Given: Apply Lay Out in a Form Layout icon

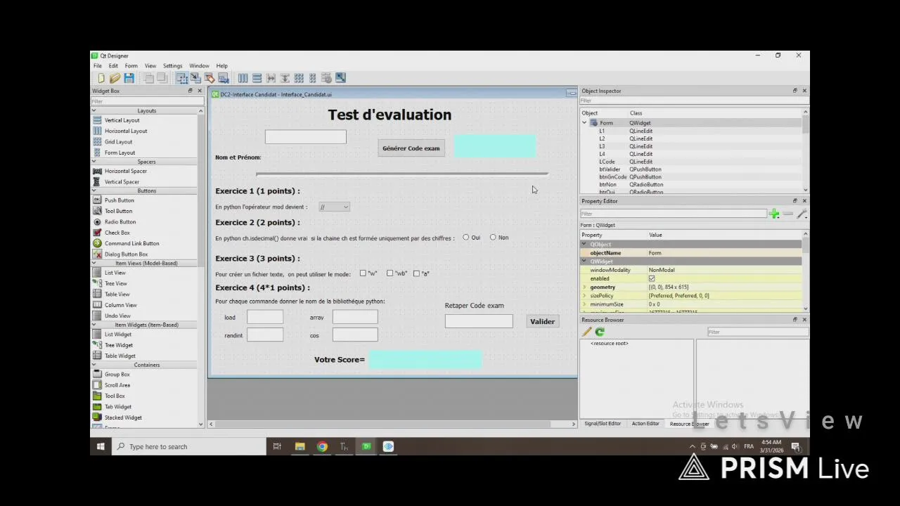Looking at the screenshot, I should (313, 78).
